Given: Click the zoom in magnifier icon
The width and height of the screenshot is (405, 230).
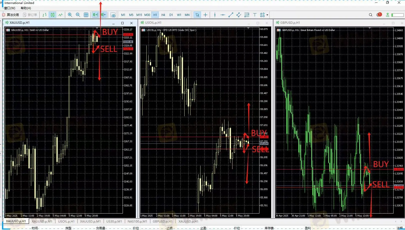Looking at the screenshot, I should point(70,15).
